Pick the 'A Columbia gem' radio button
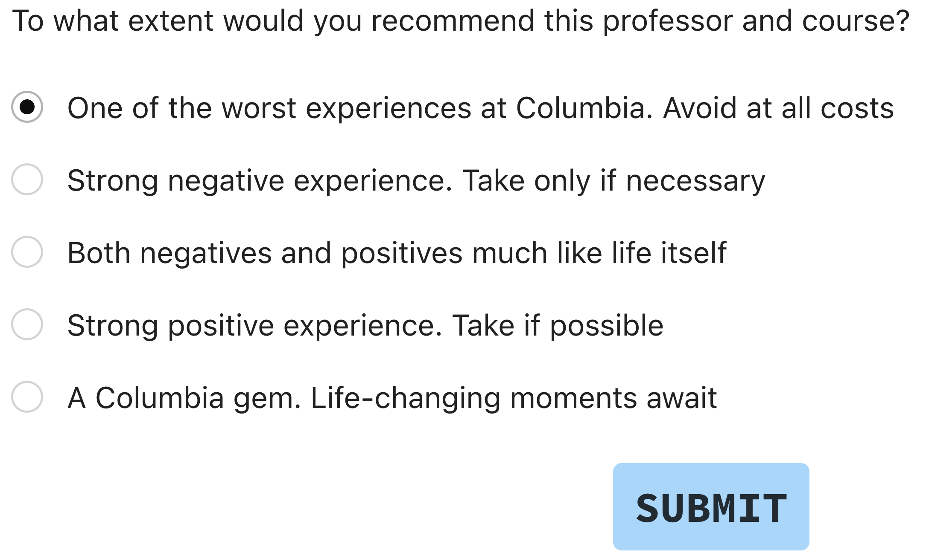 [27, 397]
